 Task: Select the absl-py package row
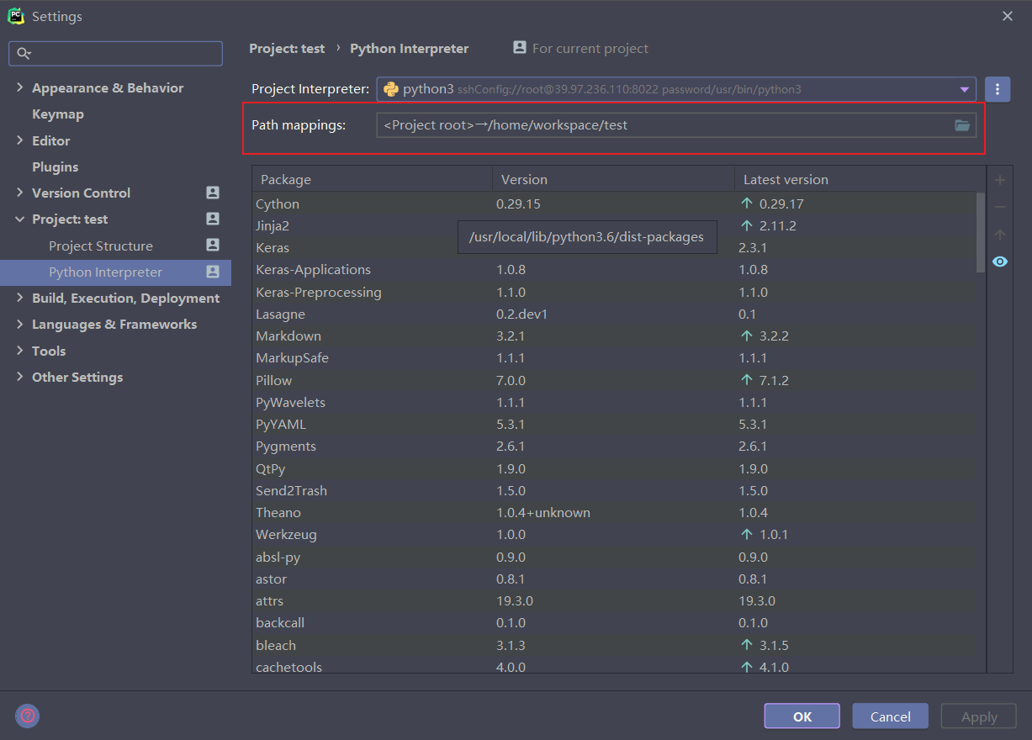(x=614, y=557)
